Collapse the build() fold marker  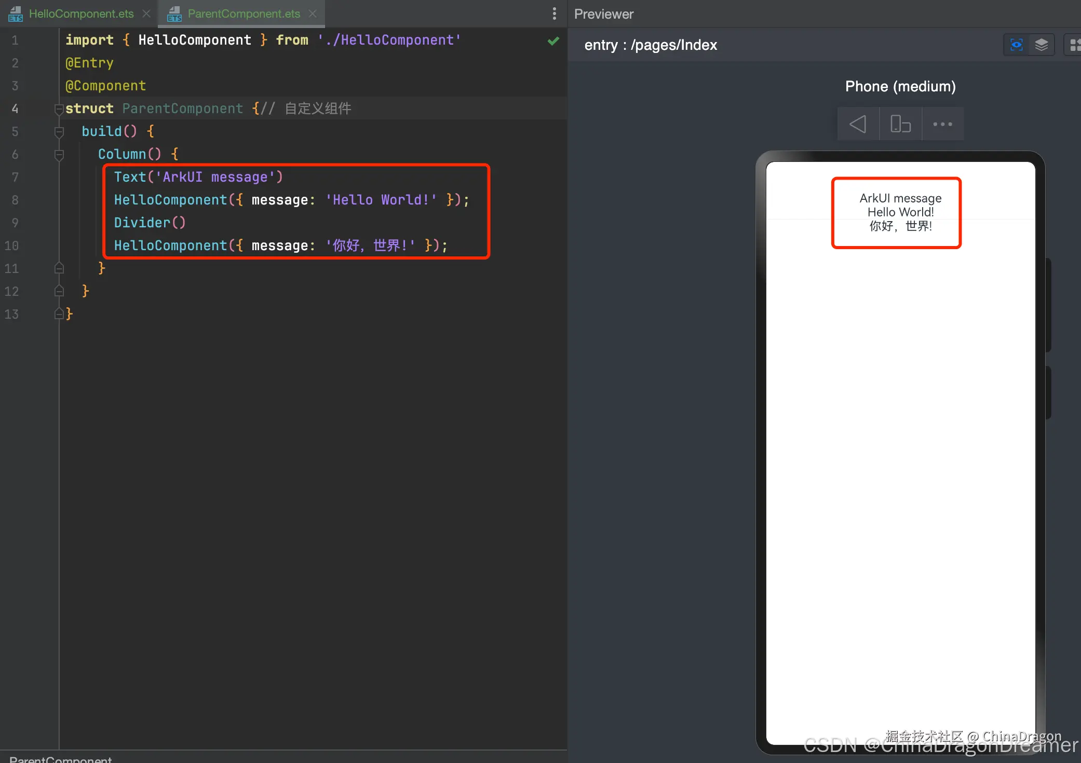tap(59, 132)
